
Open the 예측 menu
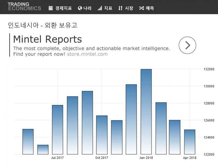150,8
